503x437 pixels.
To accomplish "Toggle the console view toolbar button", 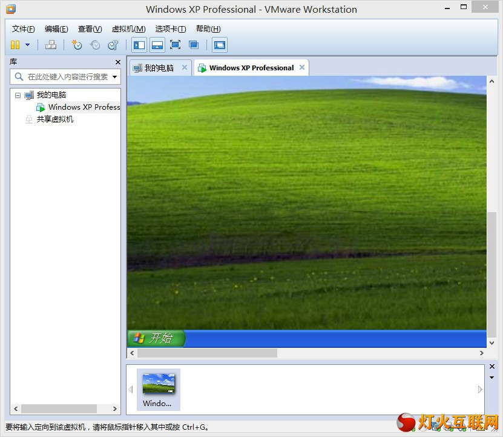I will [x=220, y=45].
